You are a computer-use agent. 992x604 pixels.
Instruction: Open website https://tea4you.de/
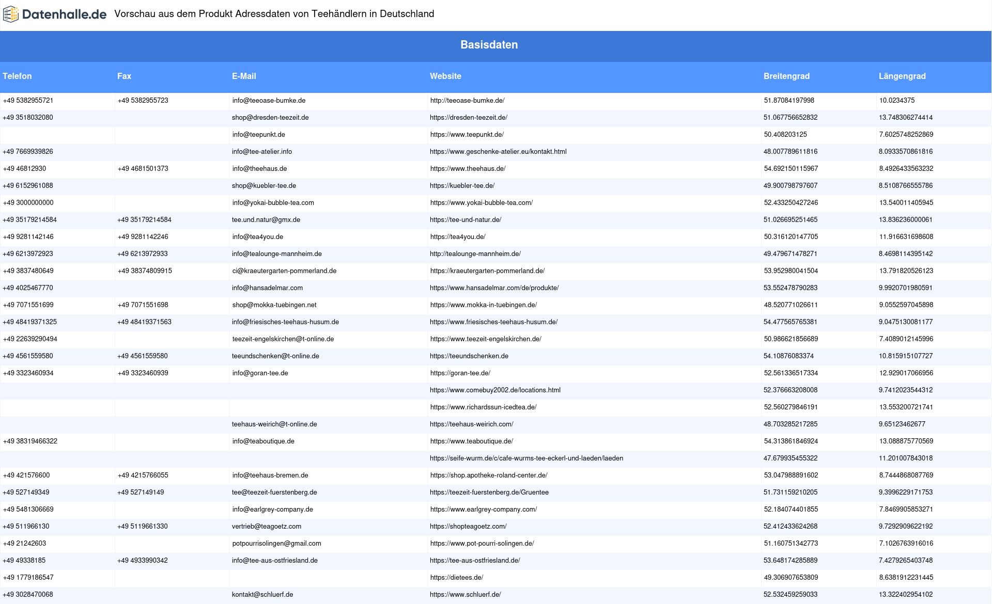(458, 237)
